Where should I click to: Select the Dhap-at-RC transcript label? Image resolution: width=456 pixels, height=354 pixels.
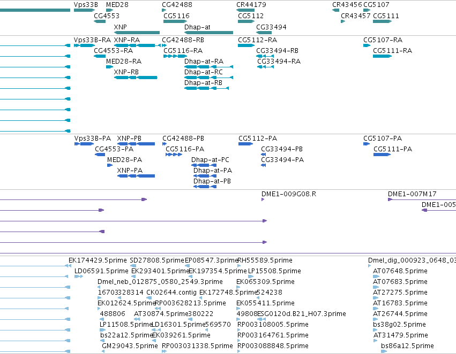coord(204,72)
